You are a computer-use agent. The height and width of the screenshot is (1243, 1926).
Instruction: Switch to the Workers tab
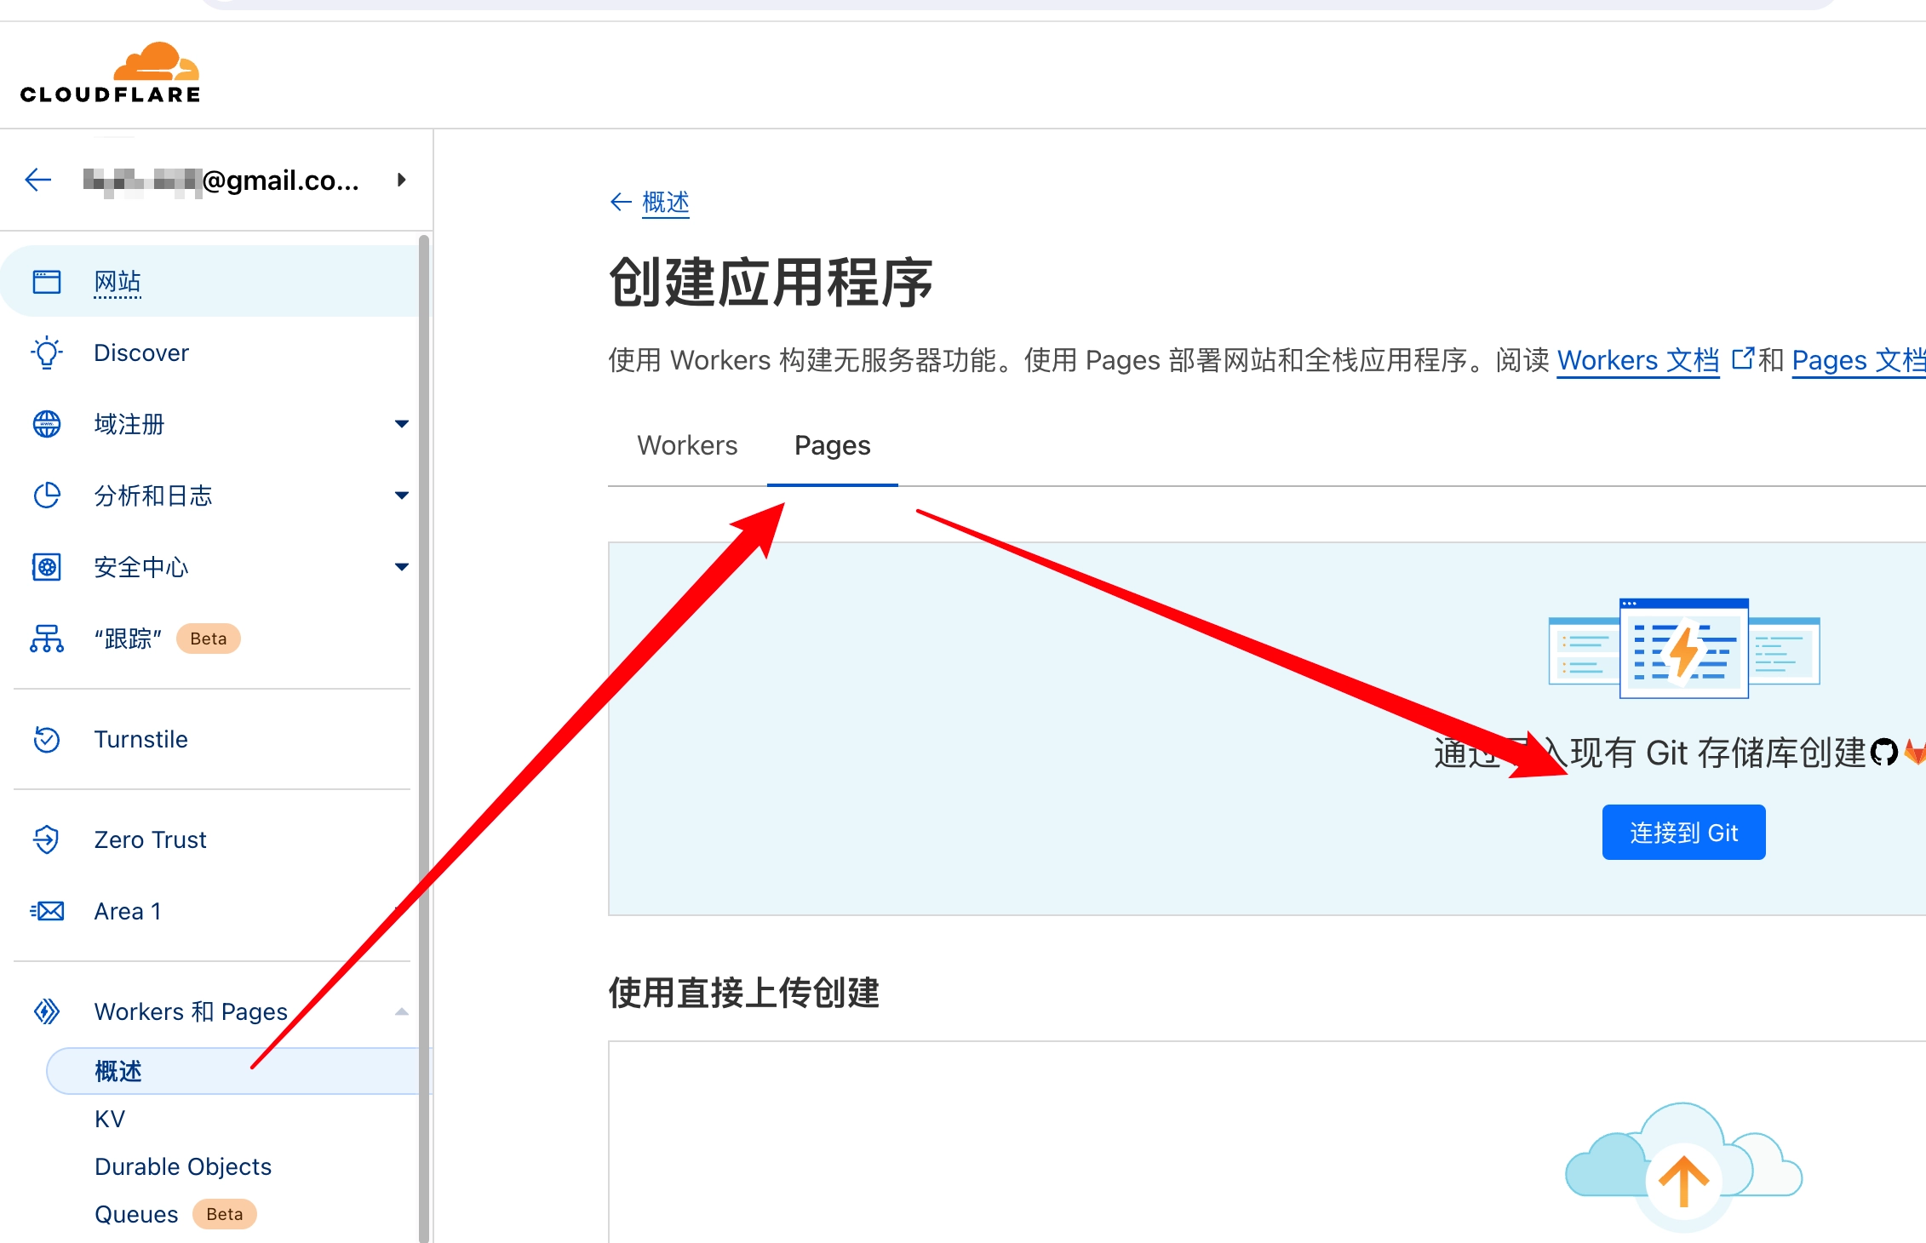pos(687,445)
